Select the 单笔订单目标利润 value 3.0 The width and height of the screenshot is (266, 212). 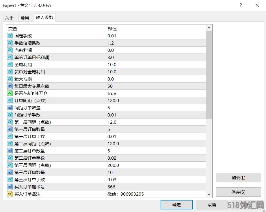tap(156, 58)
